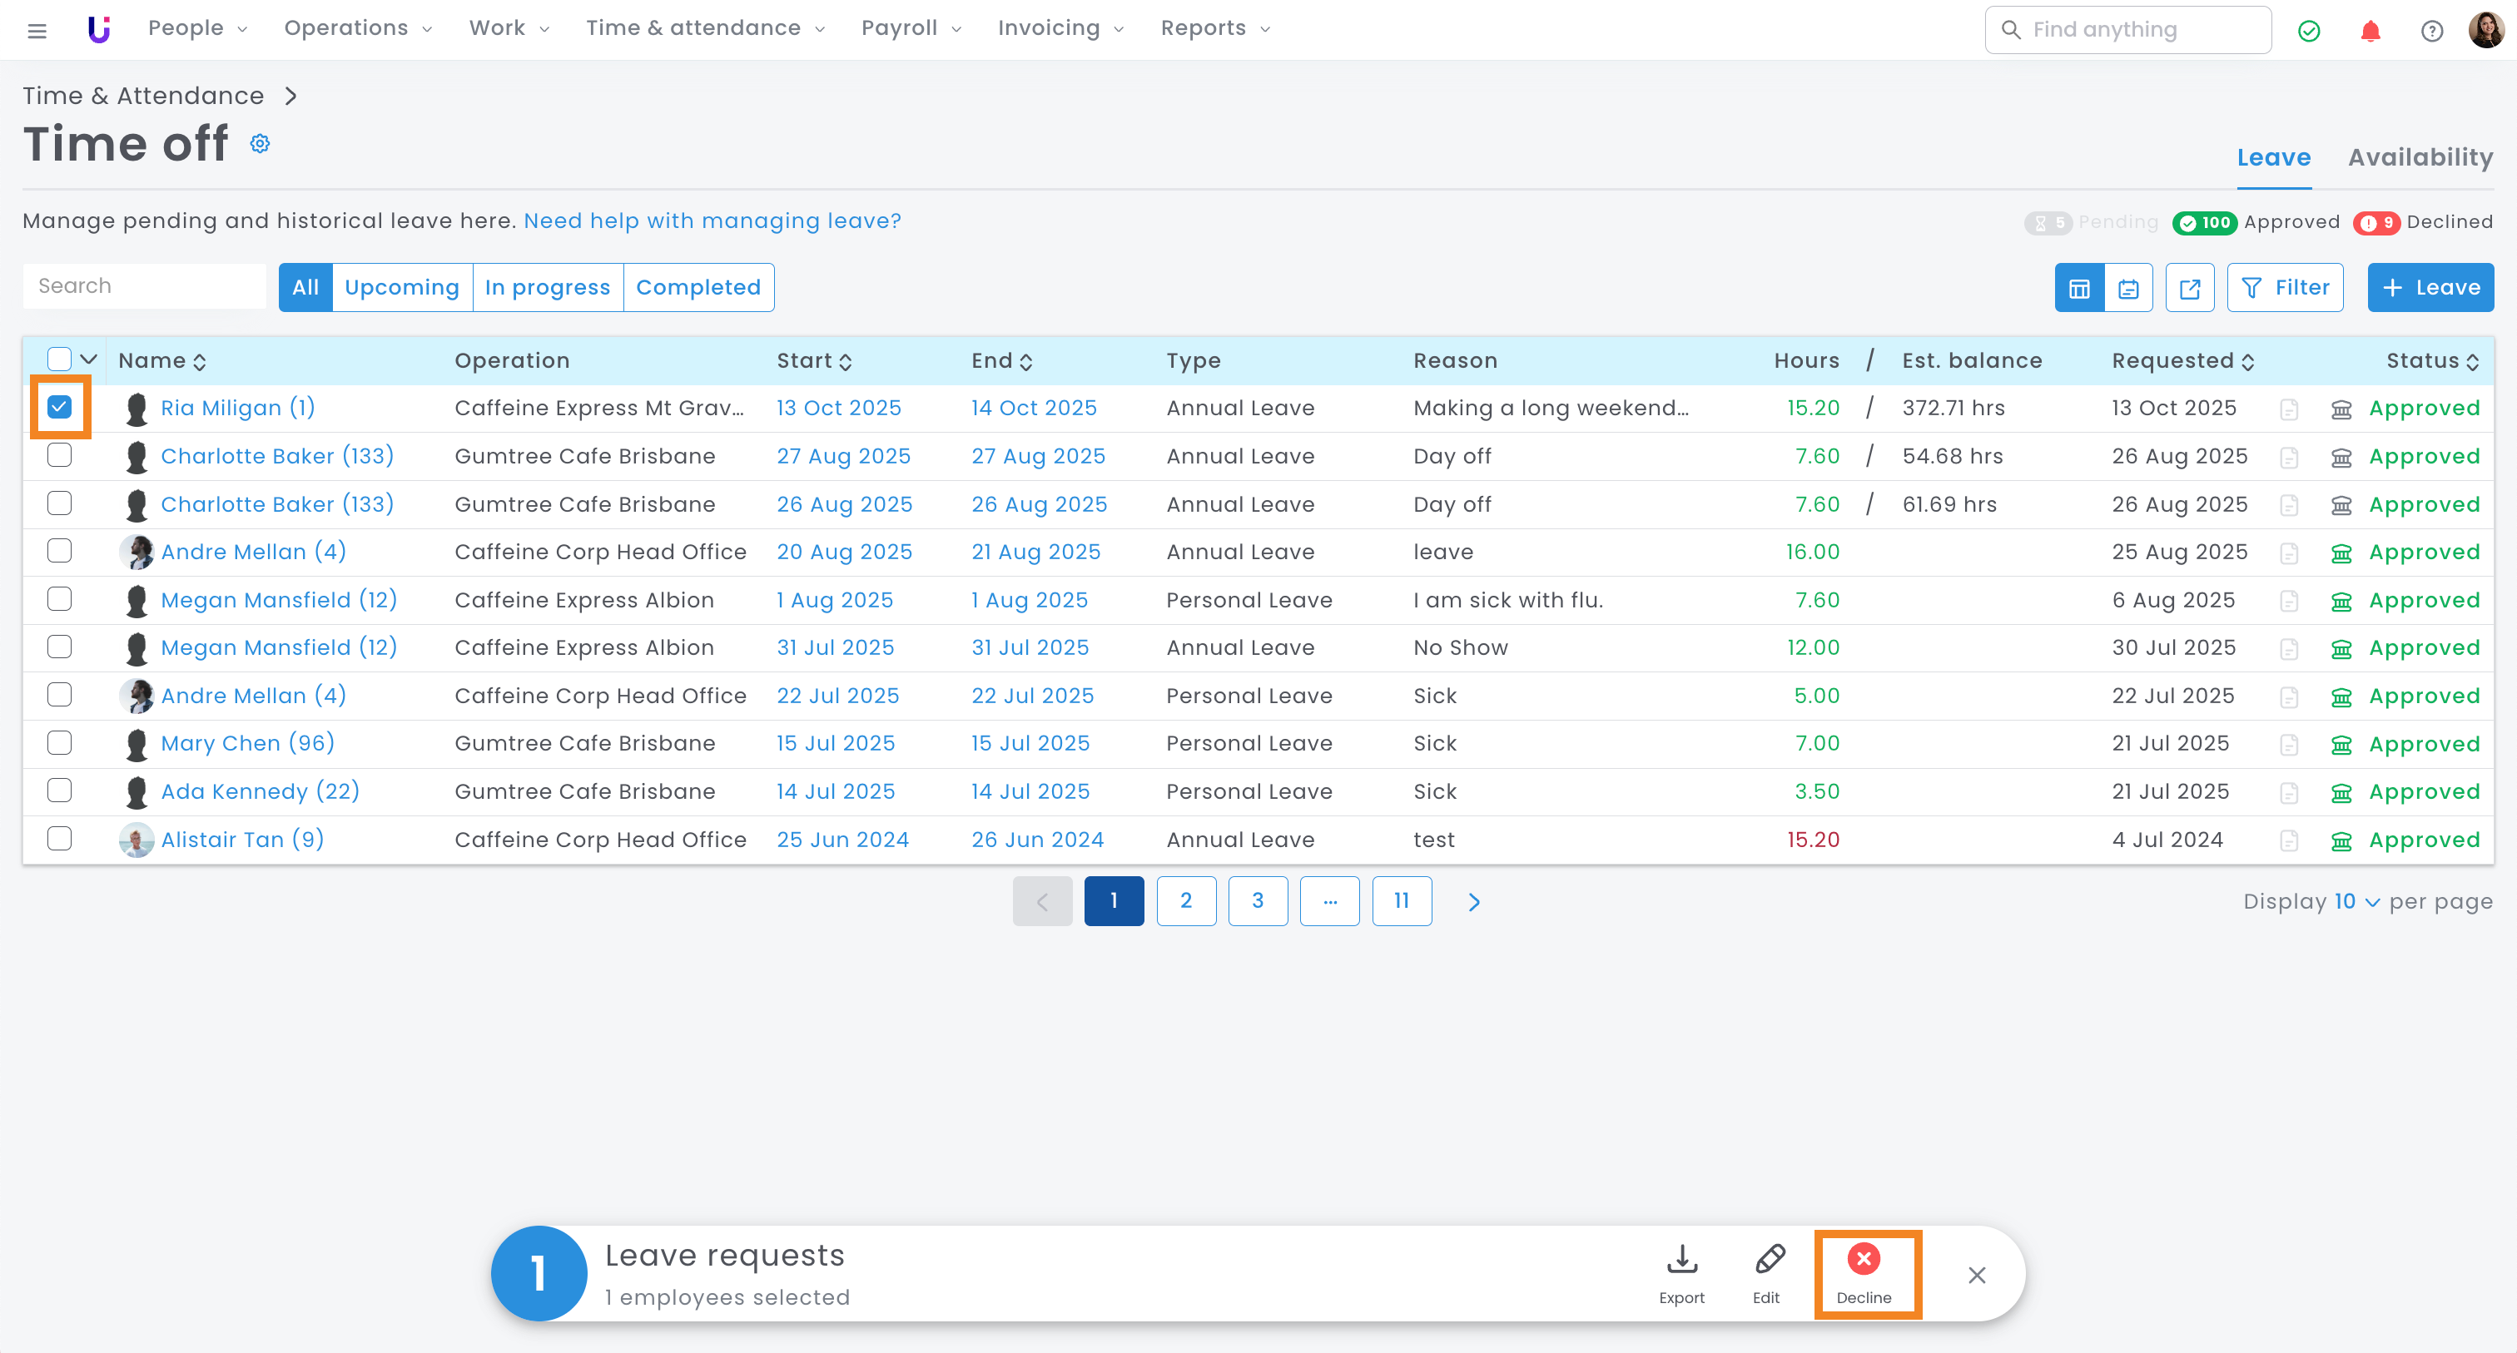Image resolution: width=2517 pixels, height=1353 pixels.
Task: Open the hamburger menu icon
Action: pyautogui.click(x=37, y=30)
